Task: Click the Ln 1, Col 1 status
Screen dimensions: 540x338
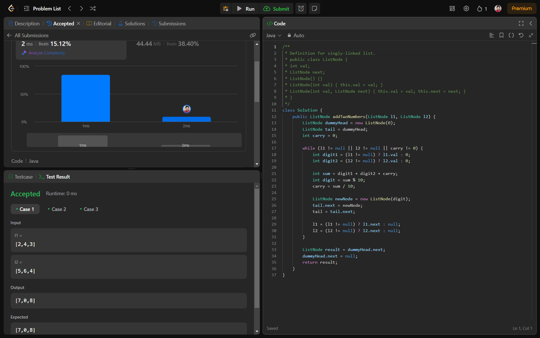Action: (522, 328)
